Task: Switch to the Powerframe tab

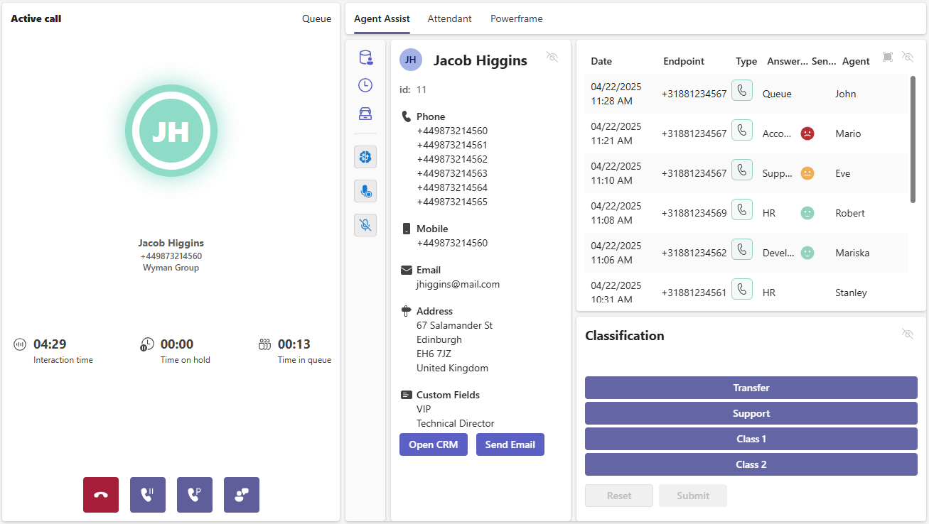Action: tap(516, 19)
